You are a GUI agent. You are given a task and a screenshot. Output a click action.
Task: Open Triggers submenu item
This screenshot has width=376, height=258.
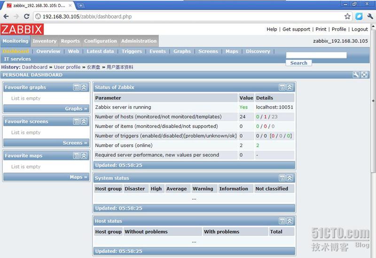[132, 51]
